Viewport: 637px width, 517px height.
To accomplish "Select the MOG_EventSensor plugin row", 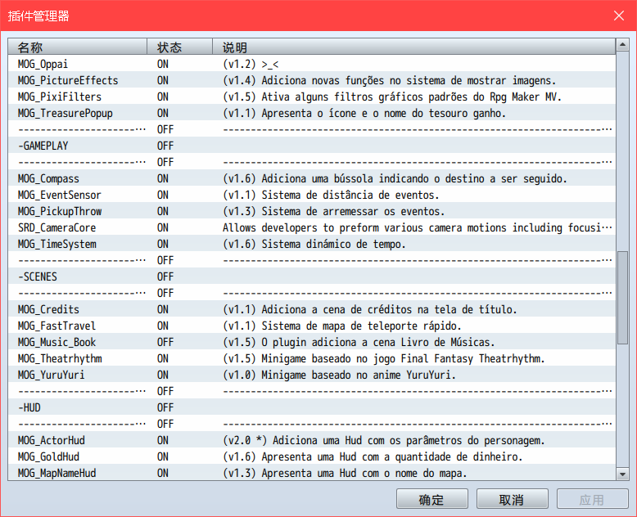I will coord(312,195).
